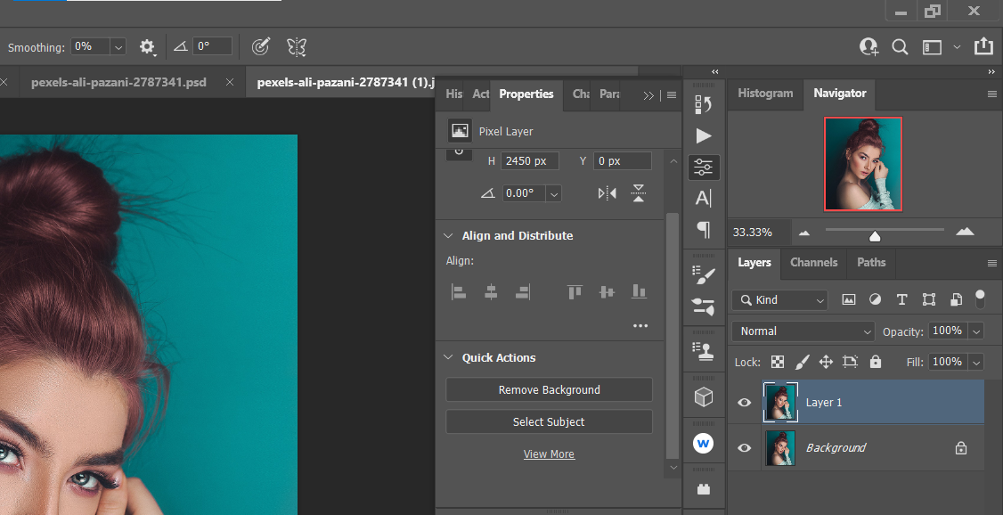Switch to Histogram tab

(x=765, y=93)
